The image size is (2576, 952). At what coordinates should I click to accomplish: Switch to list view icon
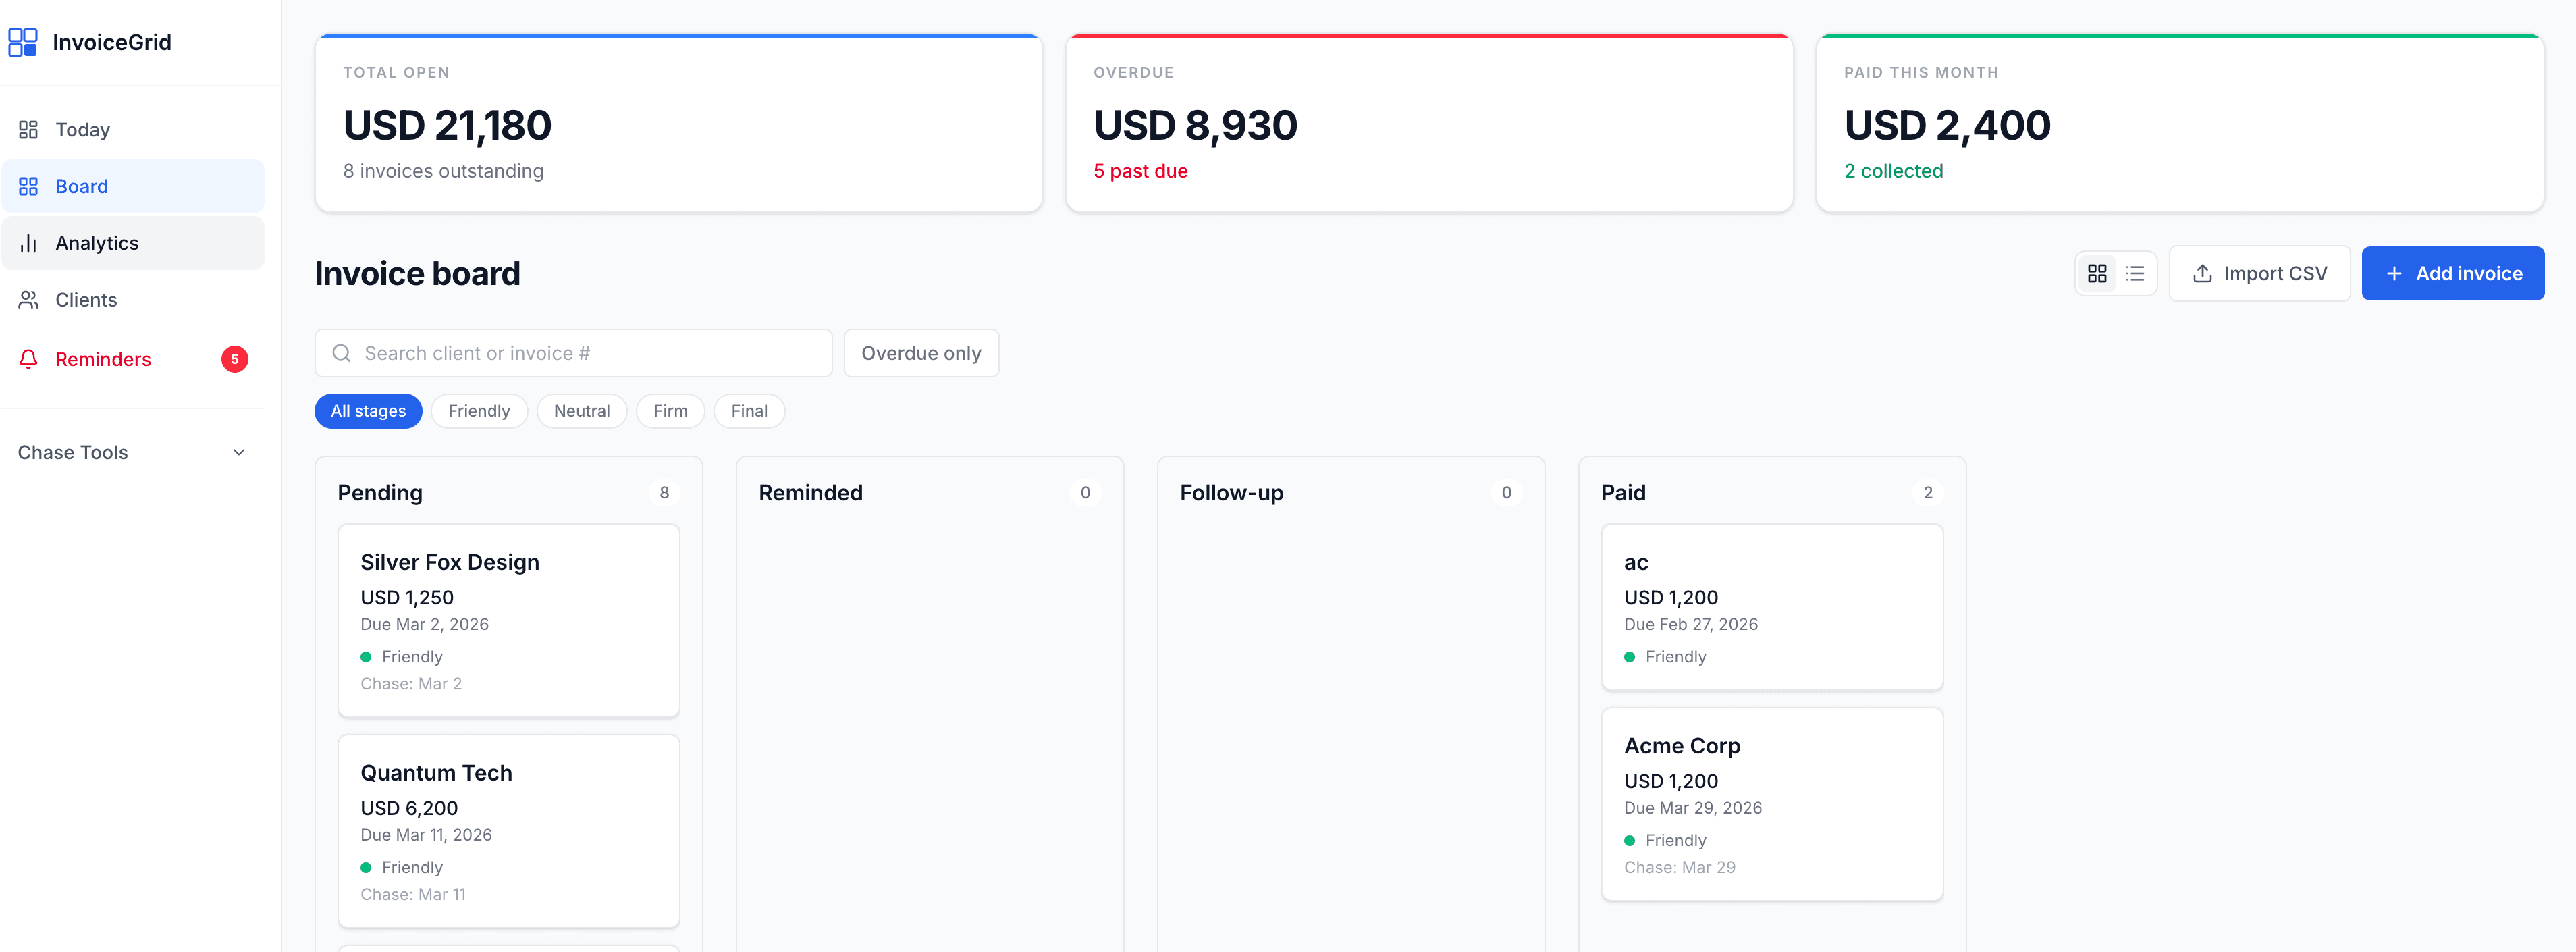coord(2135,273)
